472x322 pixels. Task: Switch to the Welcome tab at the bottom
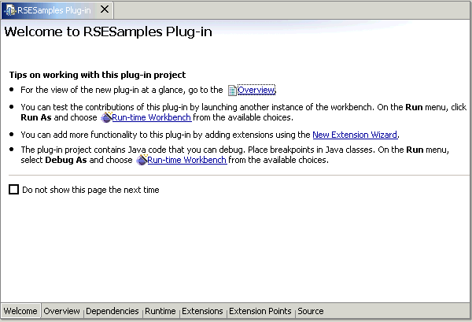(x=20, y=312)
